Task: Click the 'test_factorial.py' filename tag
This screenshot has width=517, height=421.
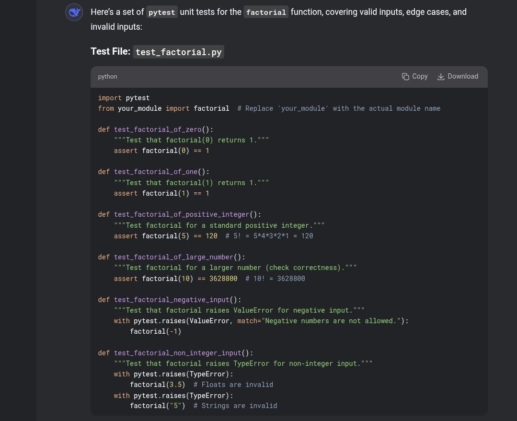Action: [178, 52]
